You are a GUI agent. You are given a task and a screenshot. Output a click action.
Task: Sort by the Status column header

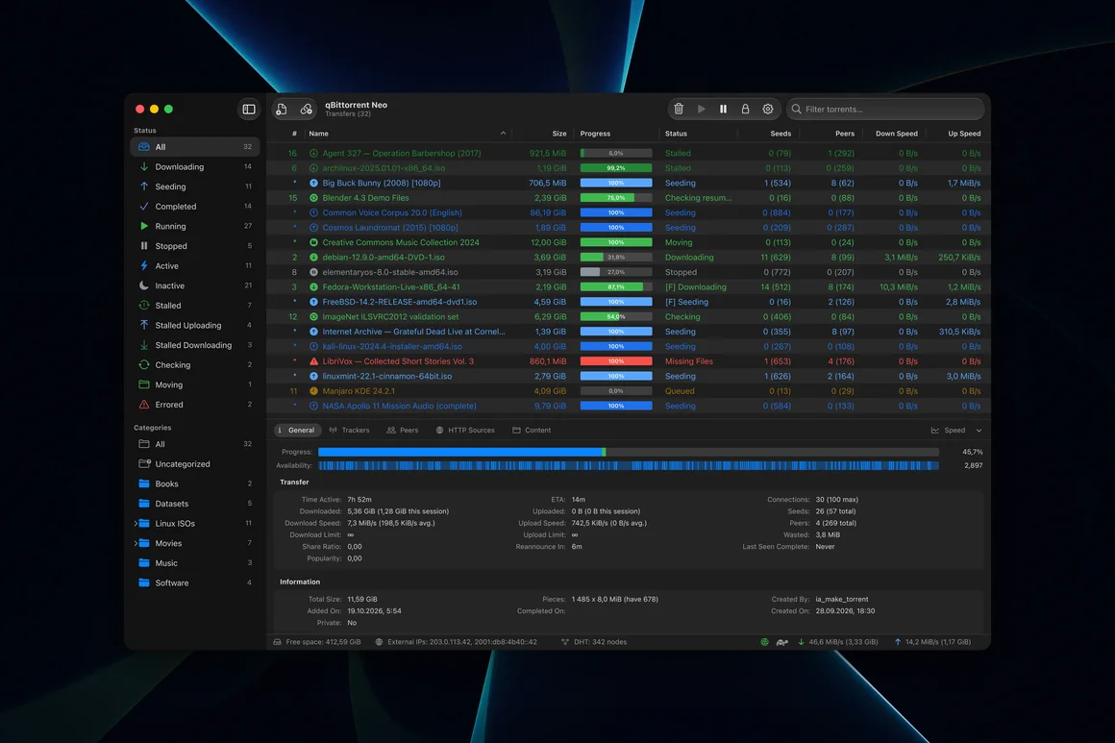click(677, 134)
